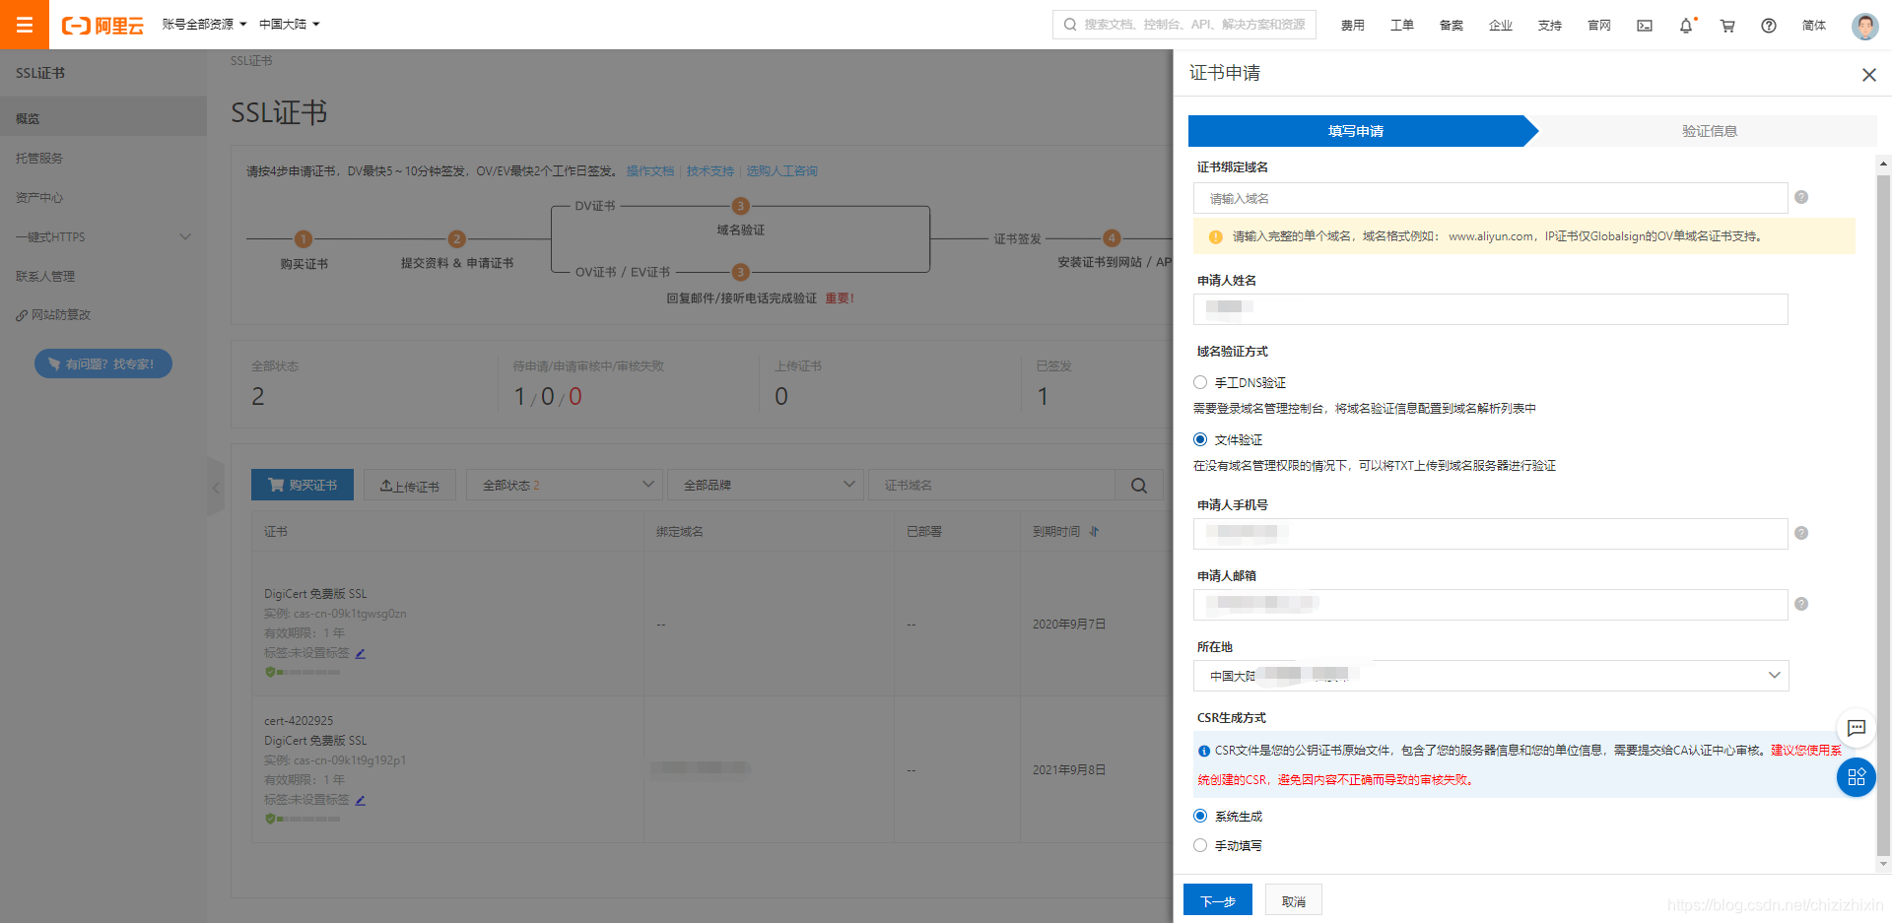Open 全部状态 filter dropdown
Viewport: 1892px width, 923px height.
pyautogui.click(x=566, y=485)
